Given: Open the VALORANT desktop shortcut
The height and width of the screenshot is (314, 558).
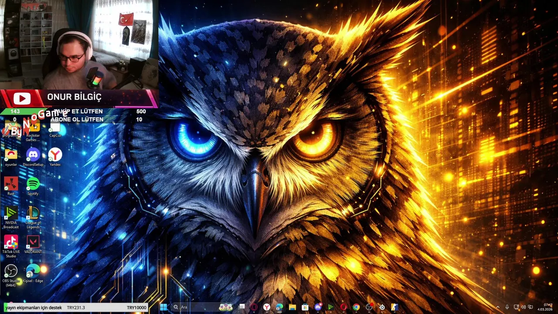Looking at the screenshot, I should (33, 245).
